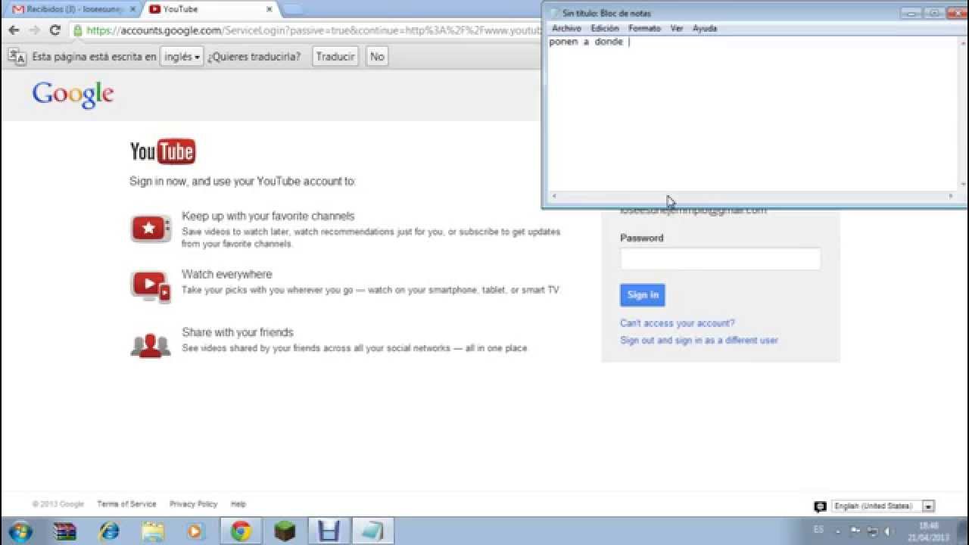Click the Traducir button
The width and height of the screenshot is (969, 545).
[335, 57]
